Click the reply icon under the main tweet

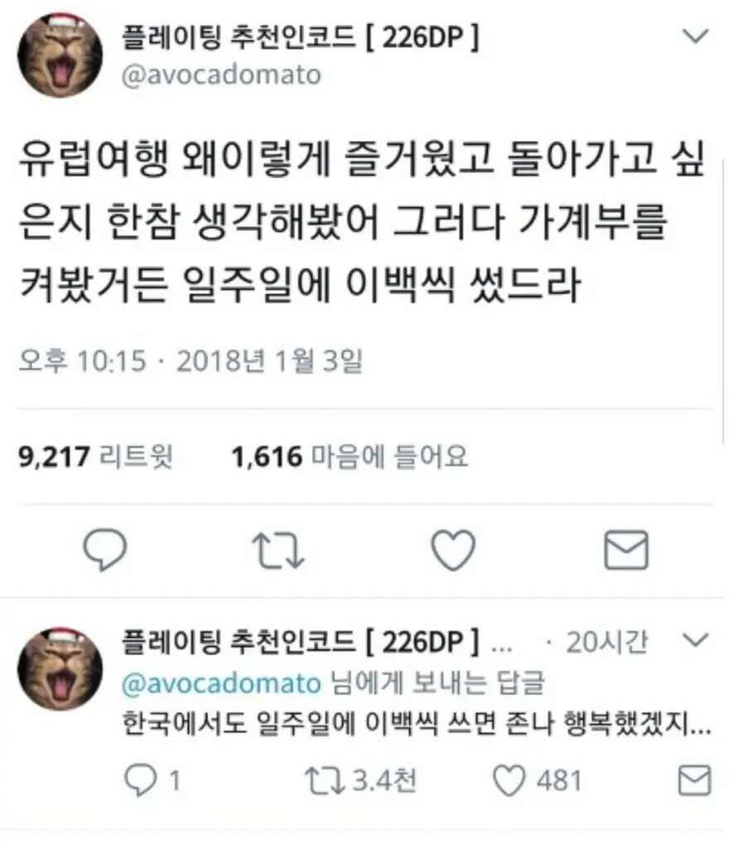coord(104,549)
